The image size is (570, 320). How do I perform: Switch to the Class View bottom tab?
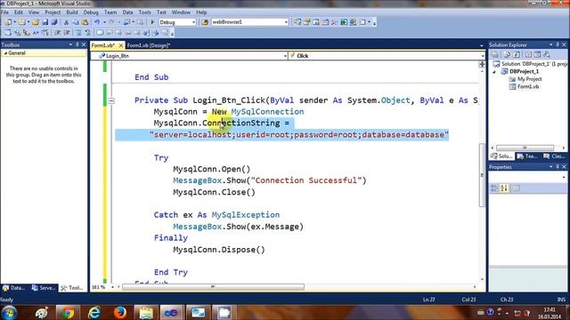[x=554, y=156]
